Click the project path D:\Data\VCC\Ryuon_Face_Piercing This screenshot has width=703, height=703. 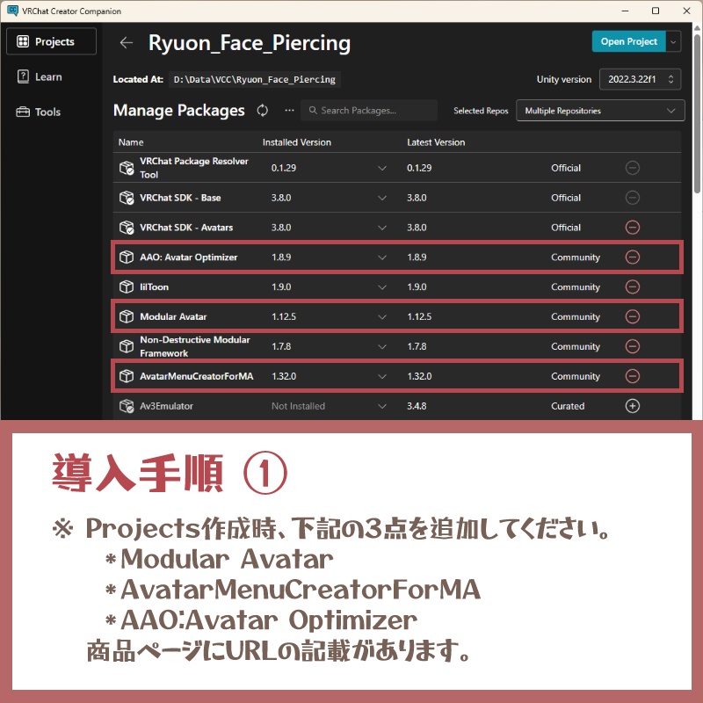(255, 79)
